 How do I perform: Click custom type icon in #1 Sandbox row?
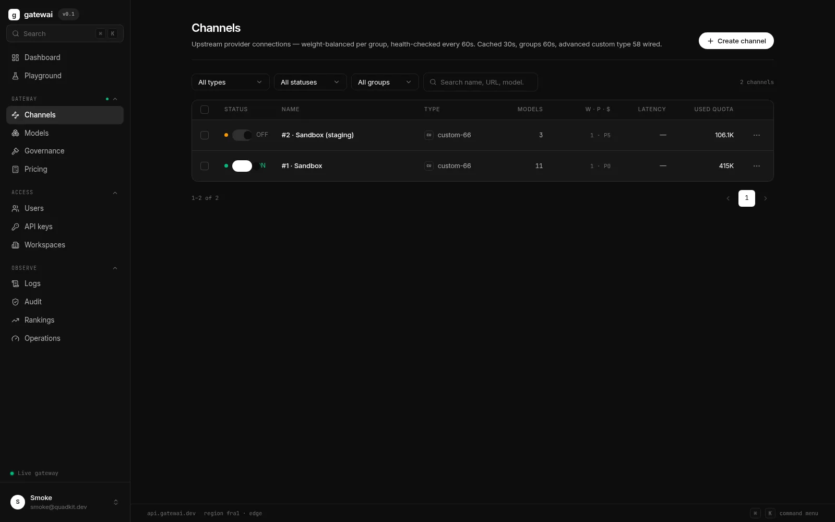pyautogui.click(x=429, y=166)
